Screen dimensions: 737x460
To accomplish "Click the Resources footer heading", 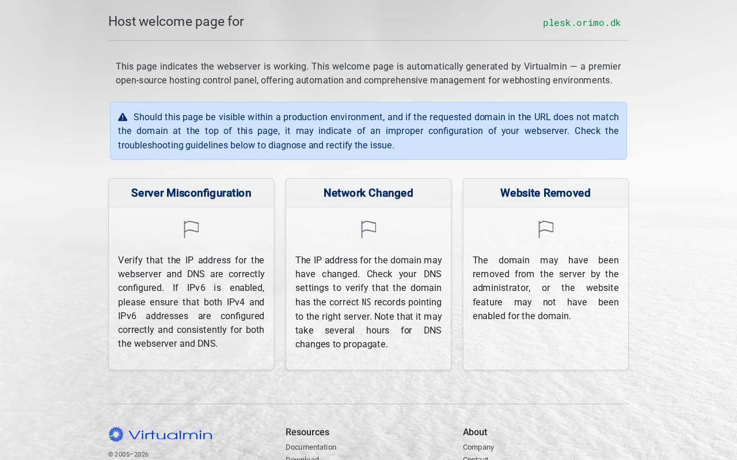I will [307, 432].
